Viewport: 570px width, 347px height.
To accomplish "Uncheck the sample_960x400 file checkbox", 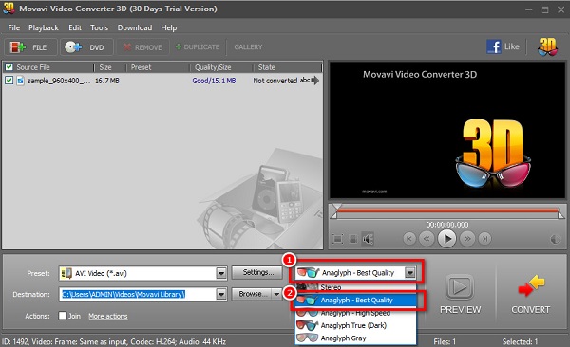I will coord(9,81).
